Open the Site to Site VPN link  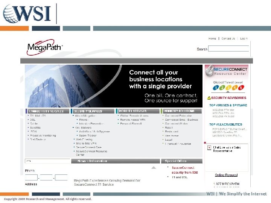pyautogui.click(x=86, y=144)
